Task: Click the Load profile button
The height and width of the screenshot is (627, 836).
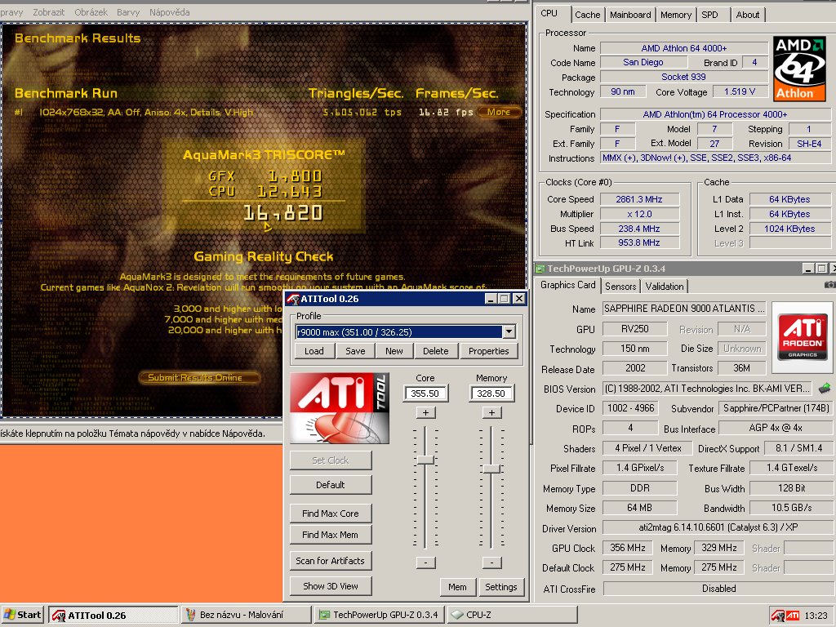Action: tap(314, 351)
